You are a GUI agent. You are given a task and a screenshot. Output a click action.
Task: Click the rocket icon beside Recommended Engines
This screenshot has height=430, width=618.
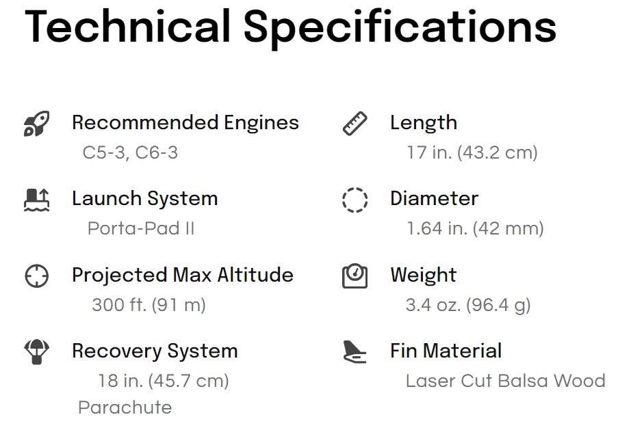click(37, 124)
